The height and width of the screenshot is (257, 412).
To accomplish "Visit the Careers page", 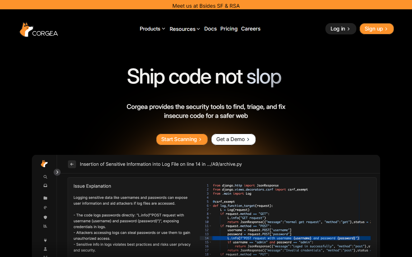I will coord(251,29).
